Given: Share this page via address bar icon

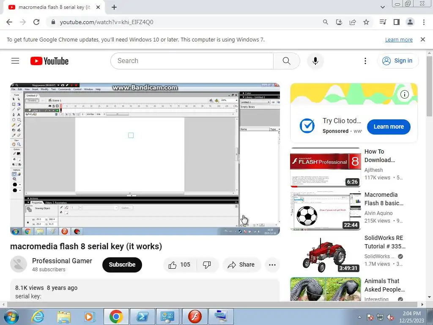Looking at the screenshot, I should [353, 22].
